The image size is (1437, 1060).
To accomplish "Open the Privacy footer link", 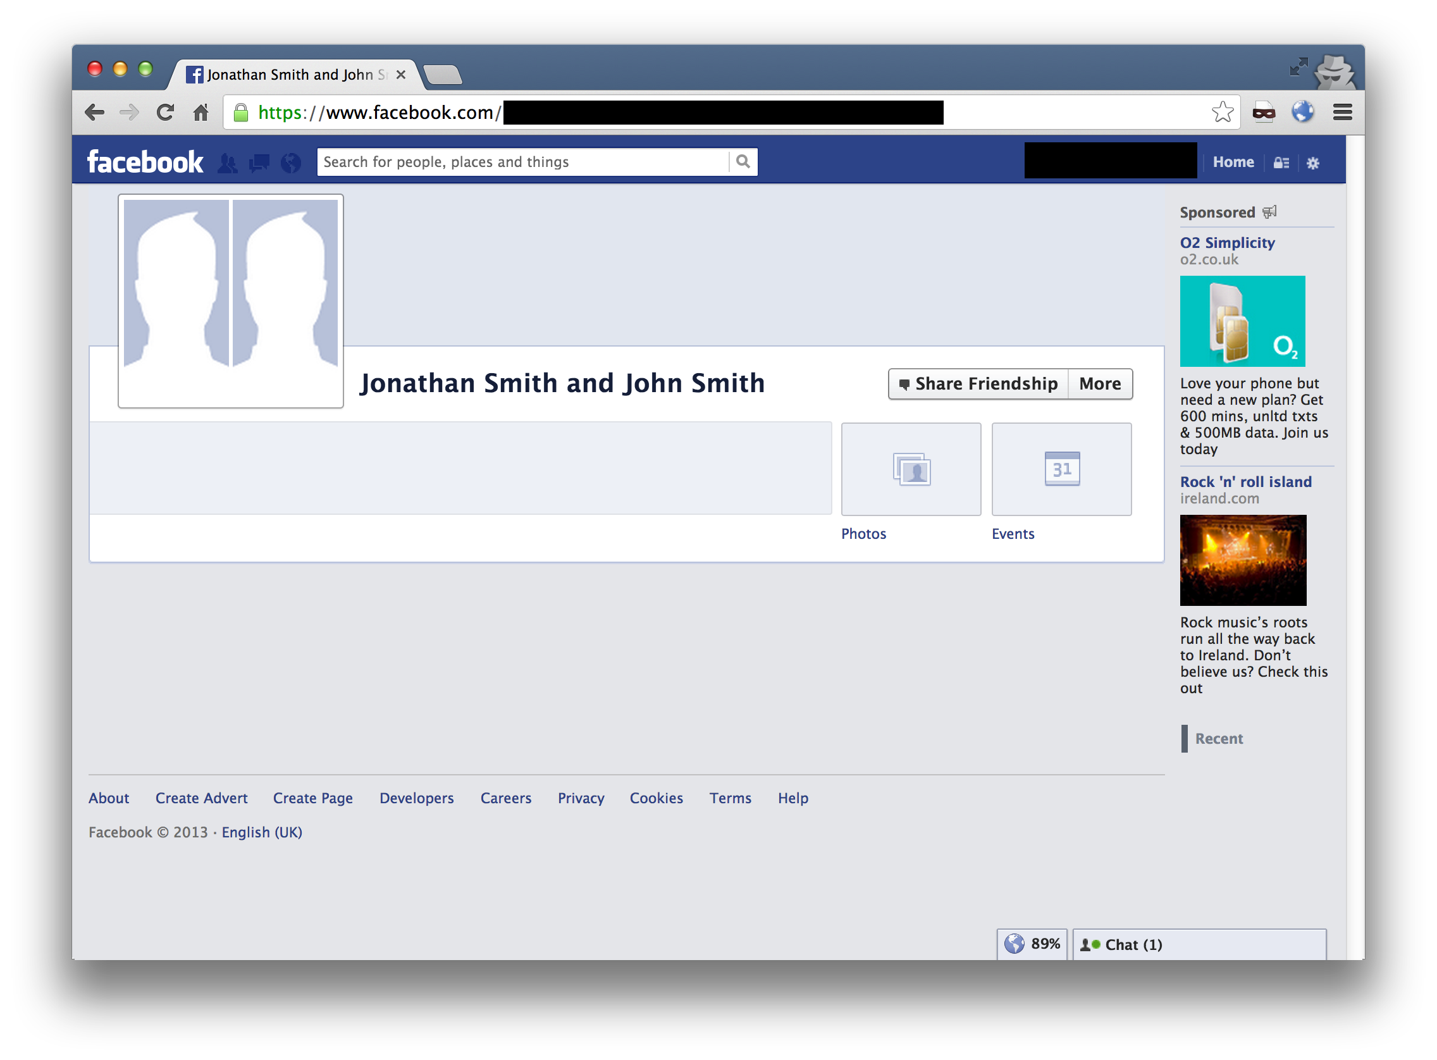I will (581, 798).
